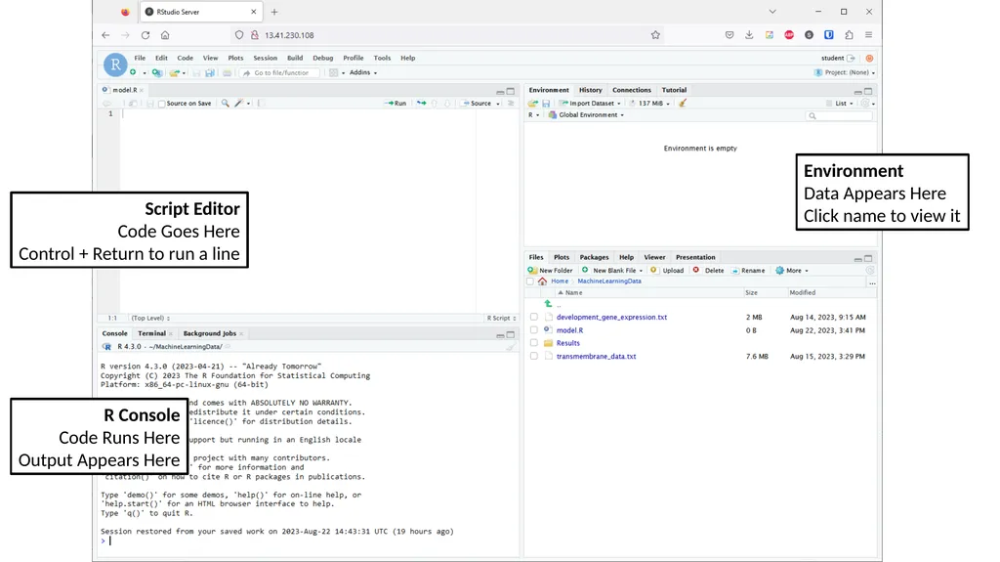Viewport: 1000px width, 562px height.
Task: Click the Name column header to sort
Action: (x=573, y=292)
